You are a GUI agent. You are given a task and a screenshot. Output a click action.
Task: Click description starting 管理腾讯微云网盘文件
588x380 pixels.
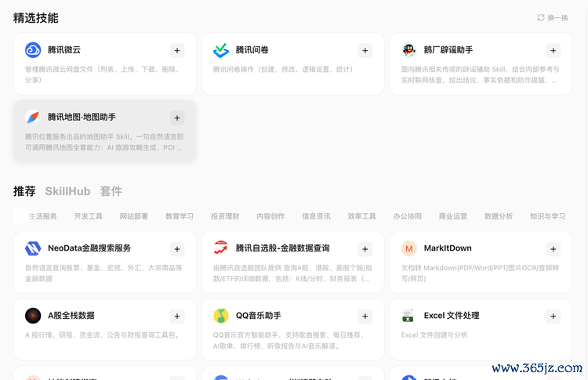click(103, 74)
